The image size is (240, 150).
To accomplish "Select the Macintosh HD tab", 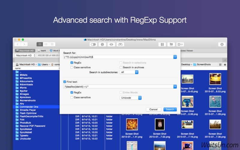I will [25, 51].
